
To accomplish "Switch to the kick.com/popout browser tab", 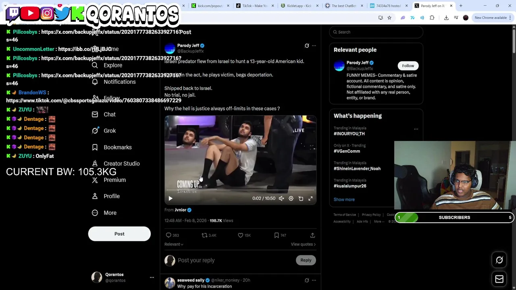I will 210,6.
